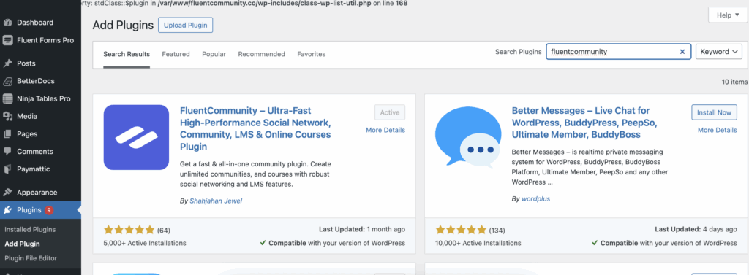This screenshot has height=275, width=749.
Task: Click the Pages sidebar icon
Action: [x=7, y=134]
